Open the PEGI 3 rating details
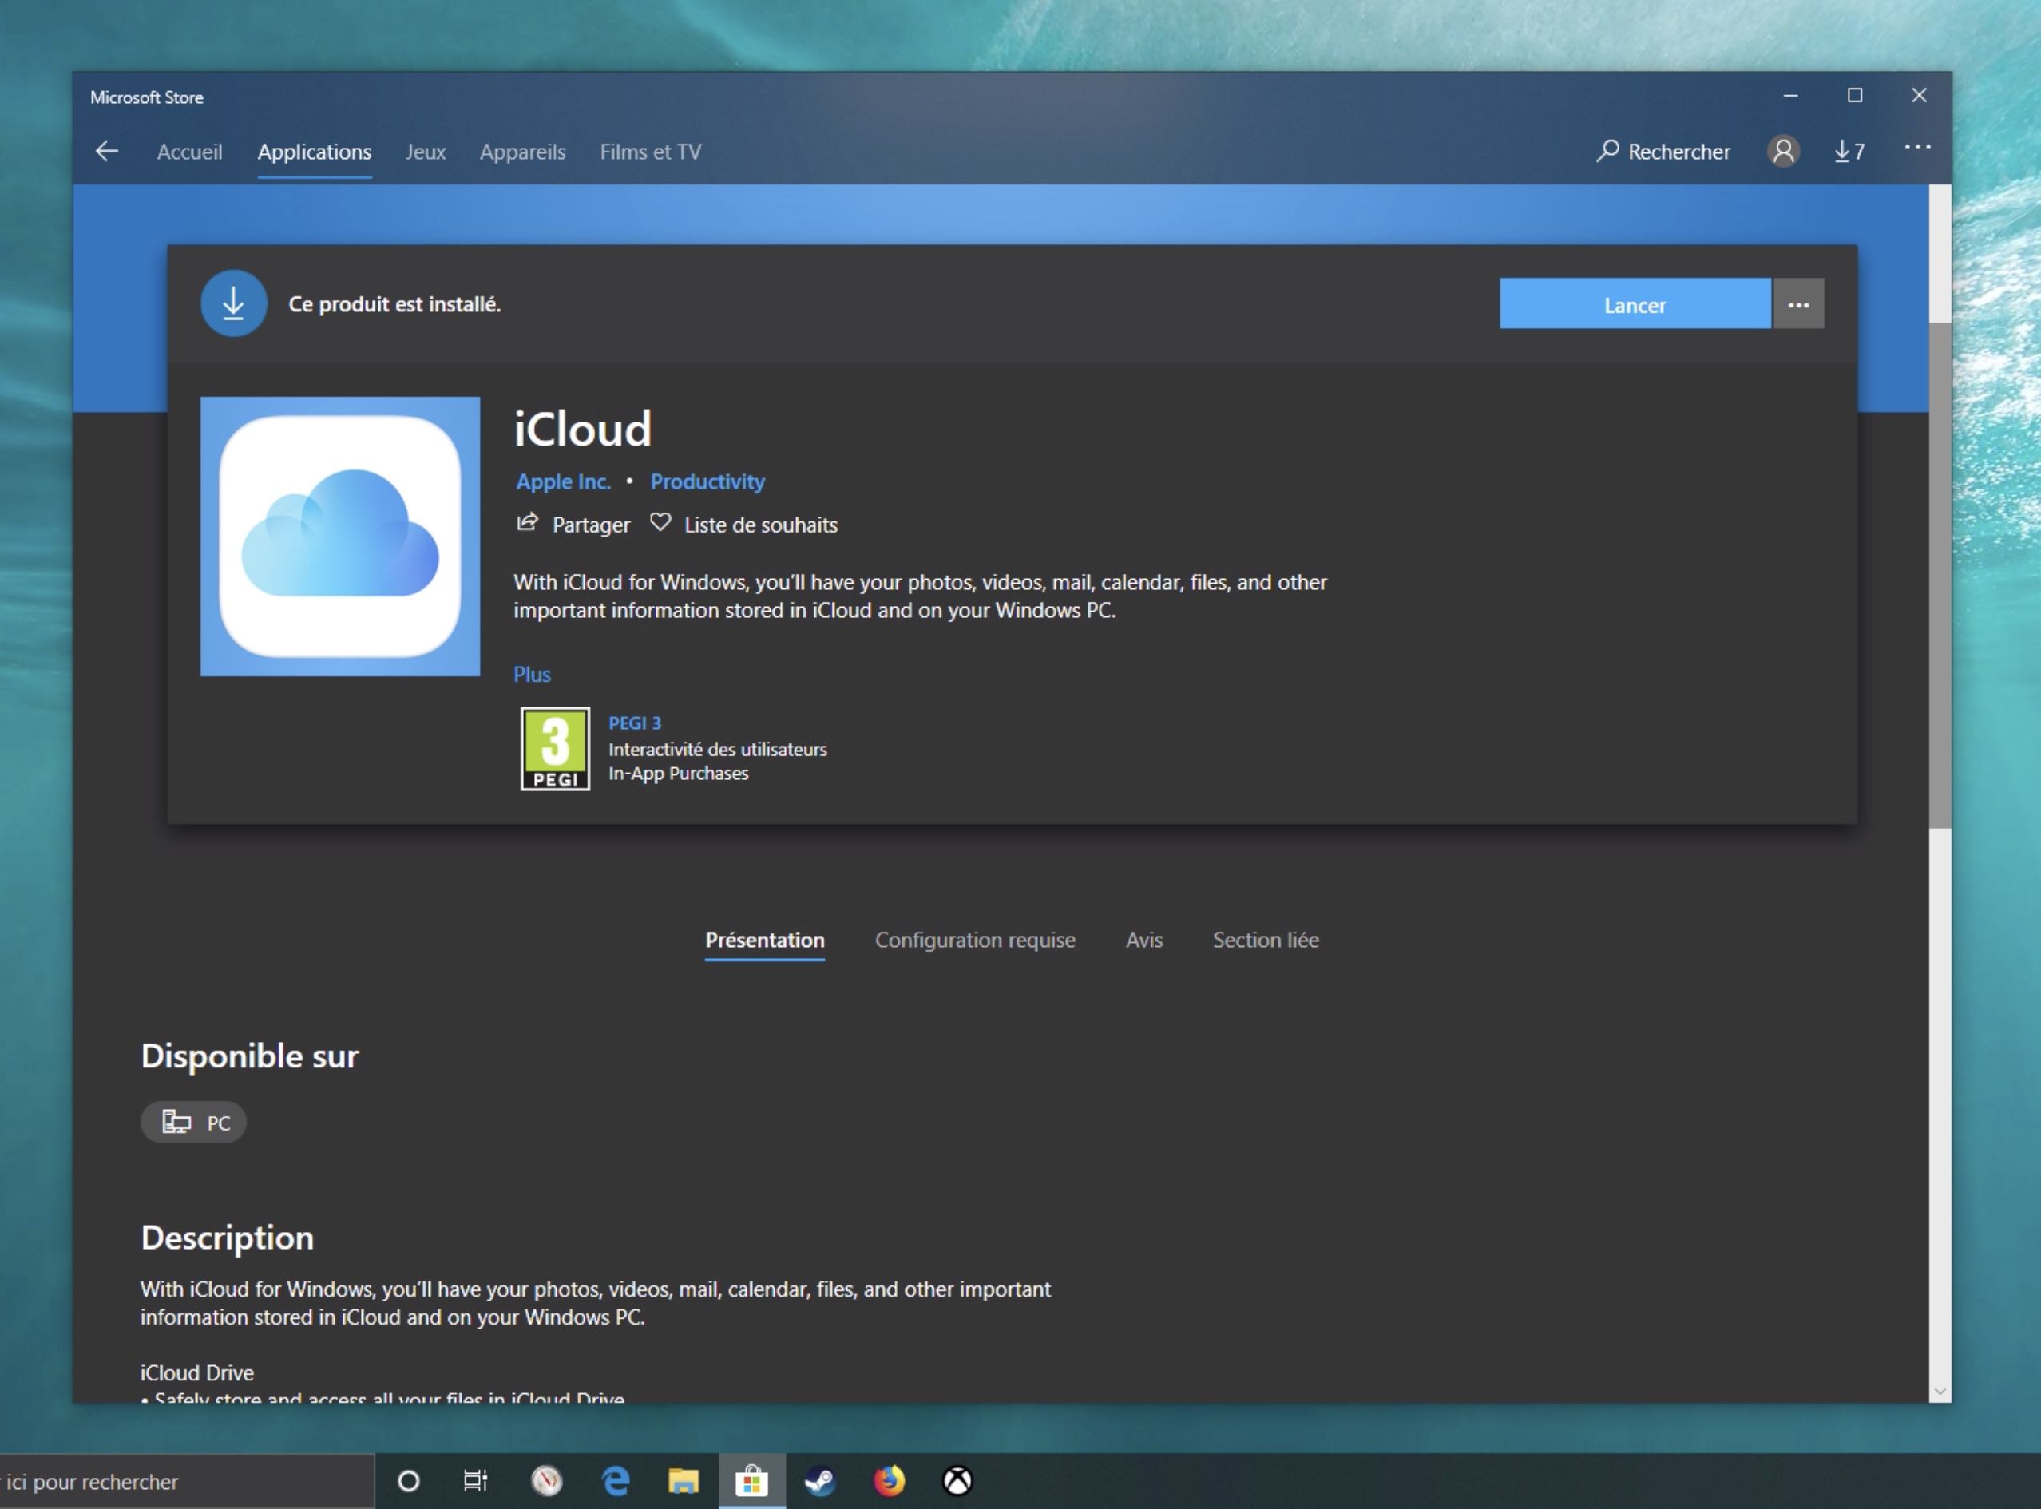 coord(634,723)
